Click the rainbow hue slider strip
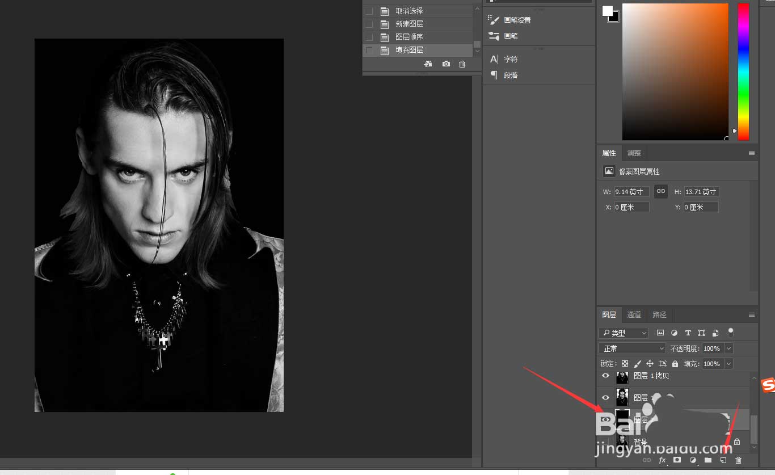 click(743, 72)
